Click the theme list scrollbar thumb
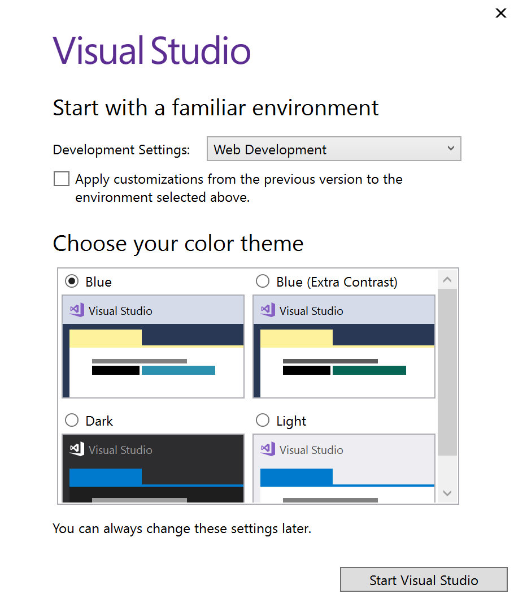 [447, 372]
